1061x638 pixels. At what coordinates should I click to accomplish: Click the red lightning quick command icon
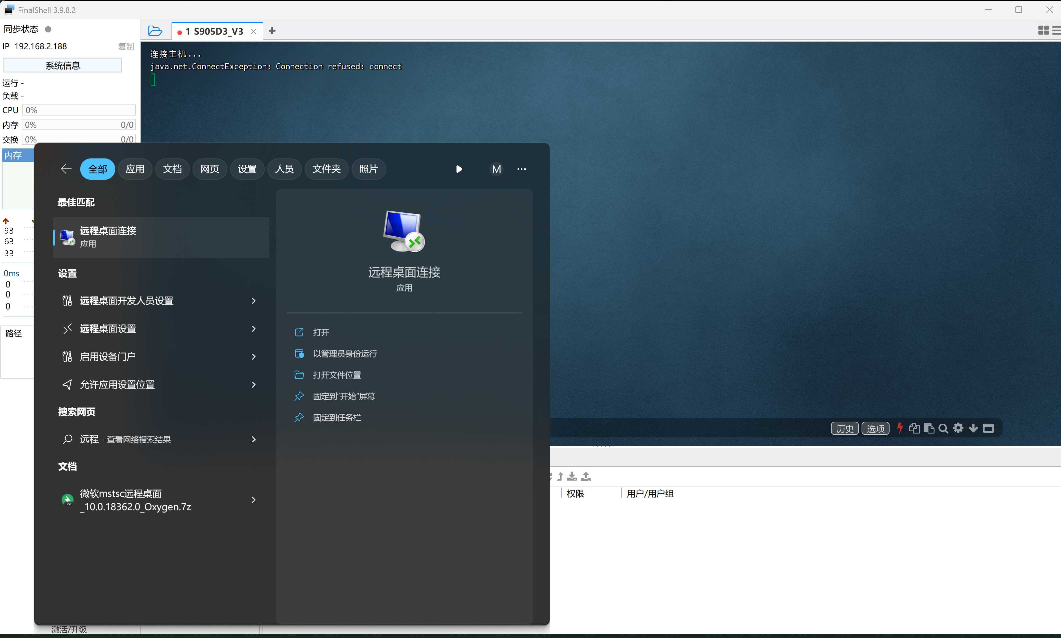coord(900,428)
